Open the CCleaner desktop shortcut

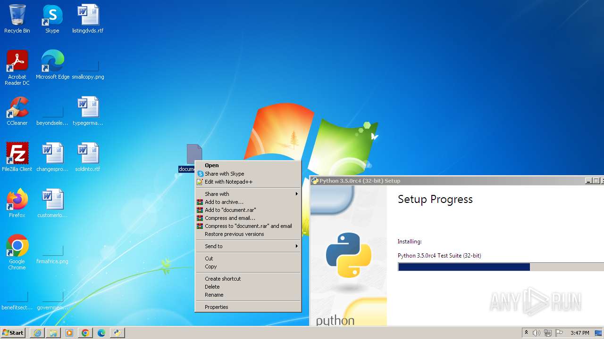17,111
